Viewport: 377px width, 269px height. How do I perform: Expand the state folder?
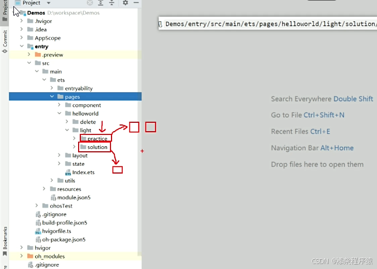(59, 164)
